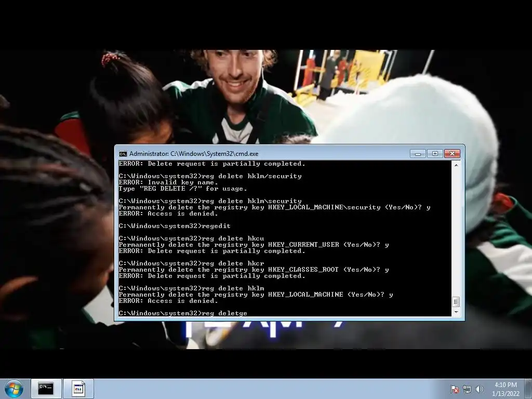The width and height of the screenshot is (532, 399).
Task: Click the 'Type "REG DELETE /?" for usage.' line
Action: 183,188
